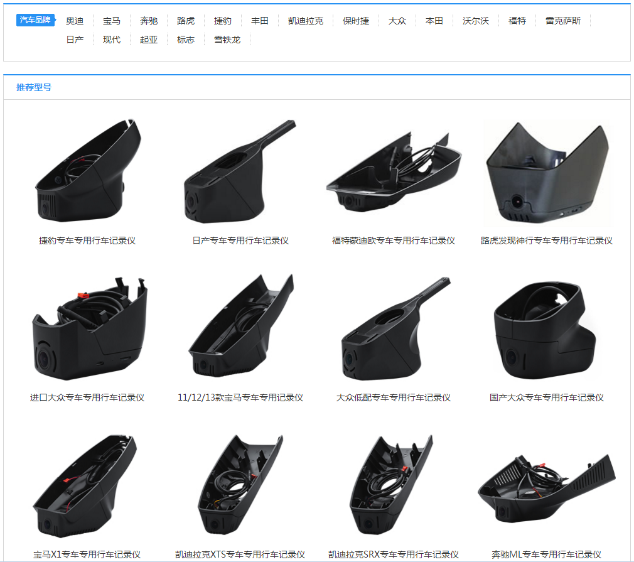Select the 雪铁龙 brand link
634x562 pixels.
pyautogui.click(x=227, y=40)
